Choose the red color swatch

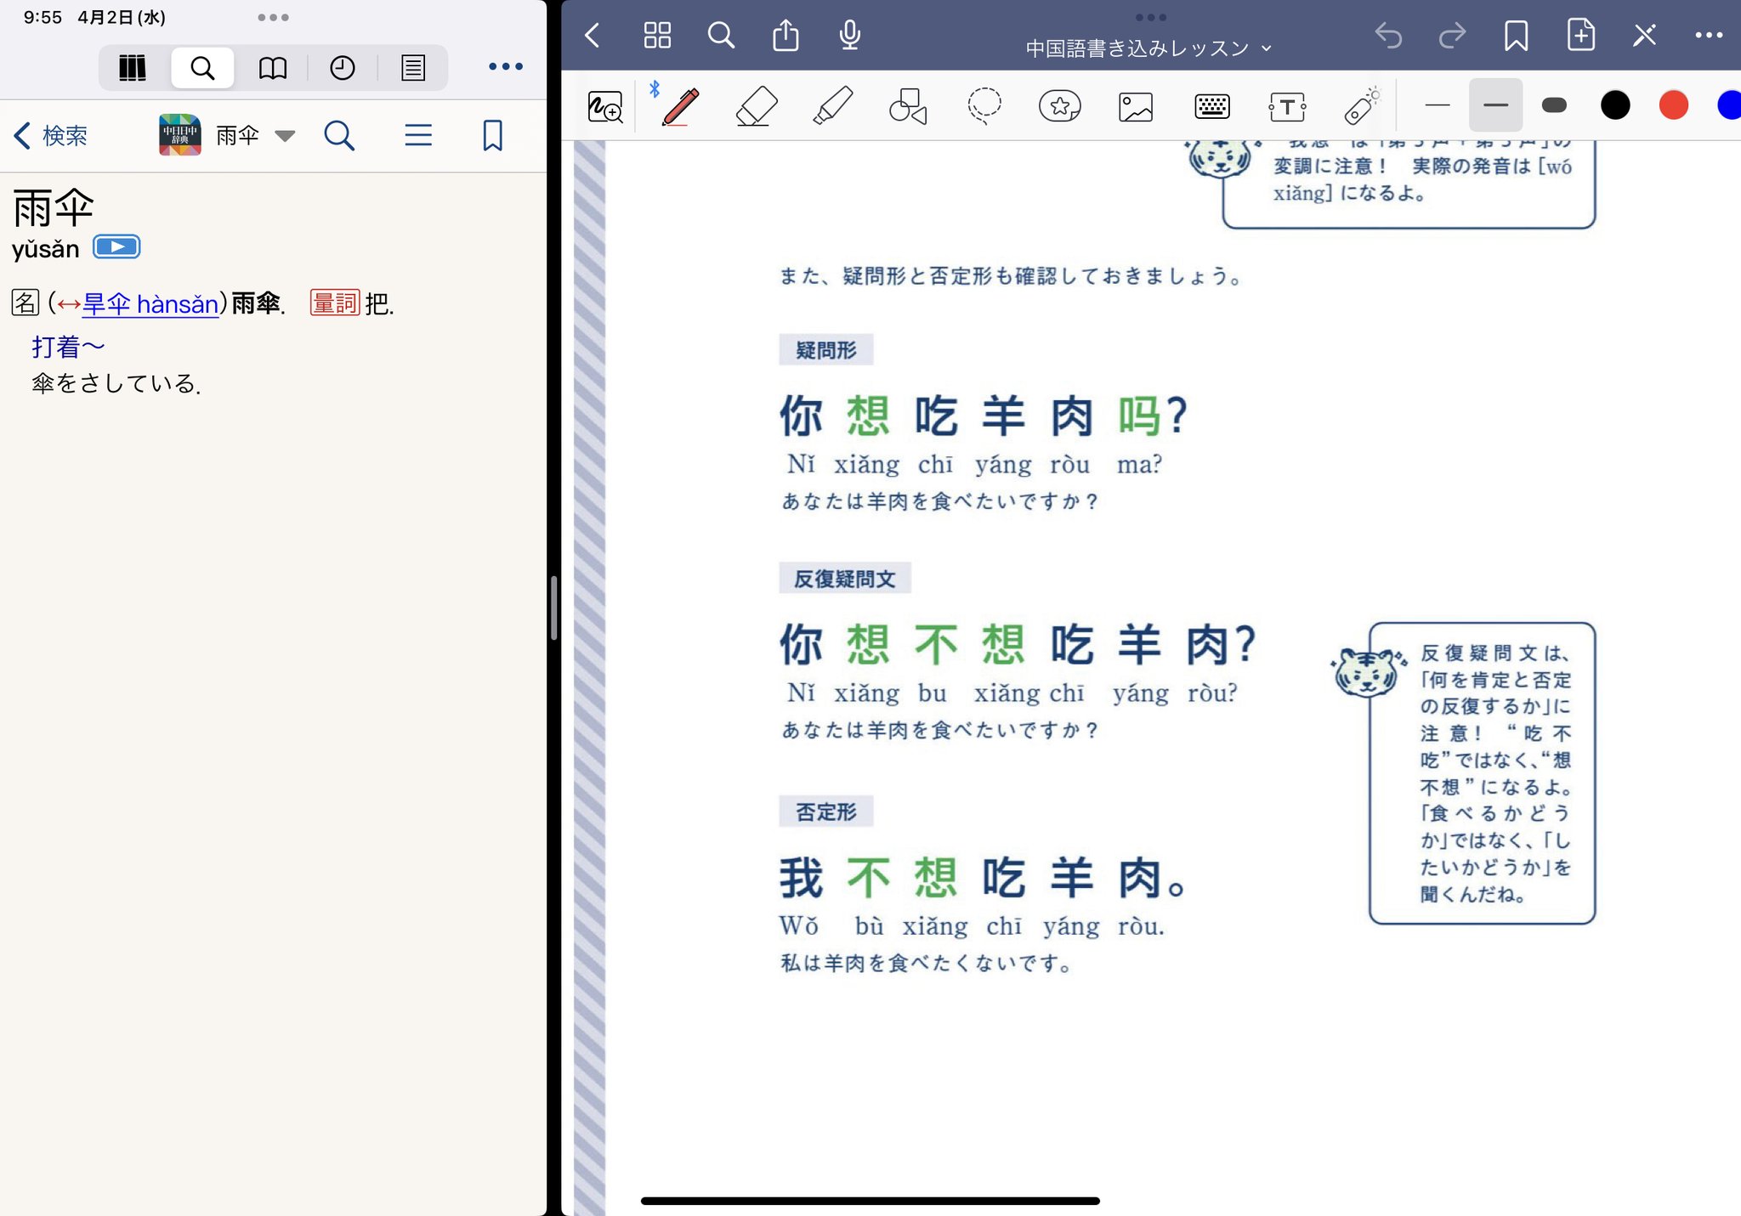click(1673, 105)
